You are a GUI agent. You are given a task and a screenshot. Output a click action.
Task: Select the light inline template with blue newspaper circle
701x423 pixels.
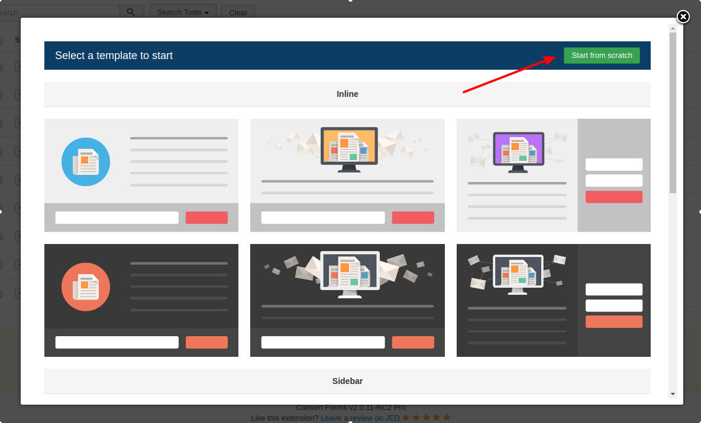(141, 175)
